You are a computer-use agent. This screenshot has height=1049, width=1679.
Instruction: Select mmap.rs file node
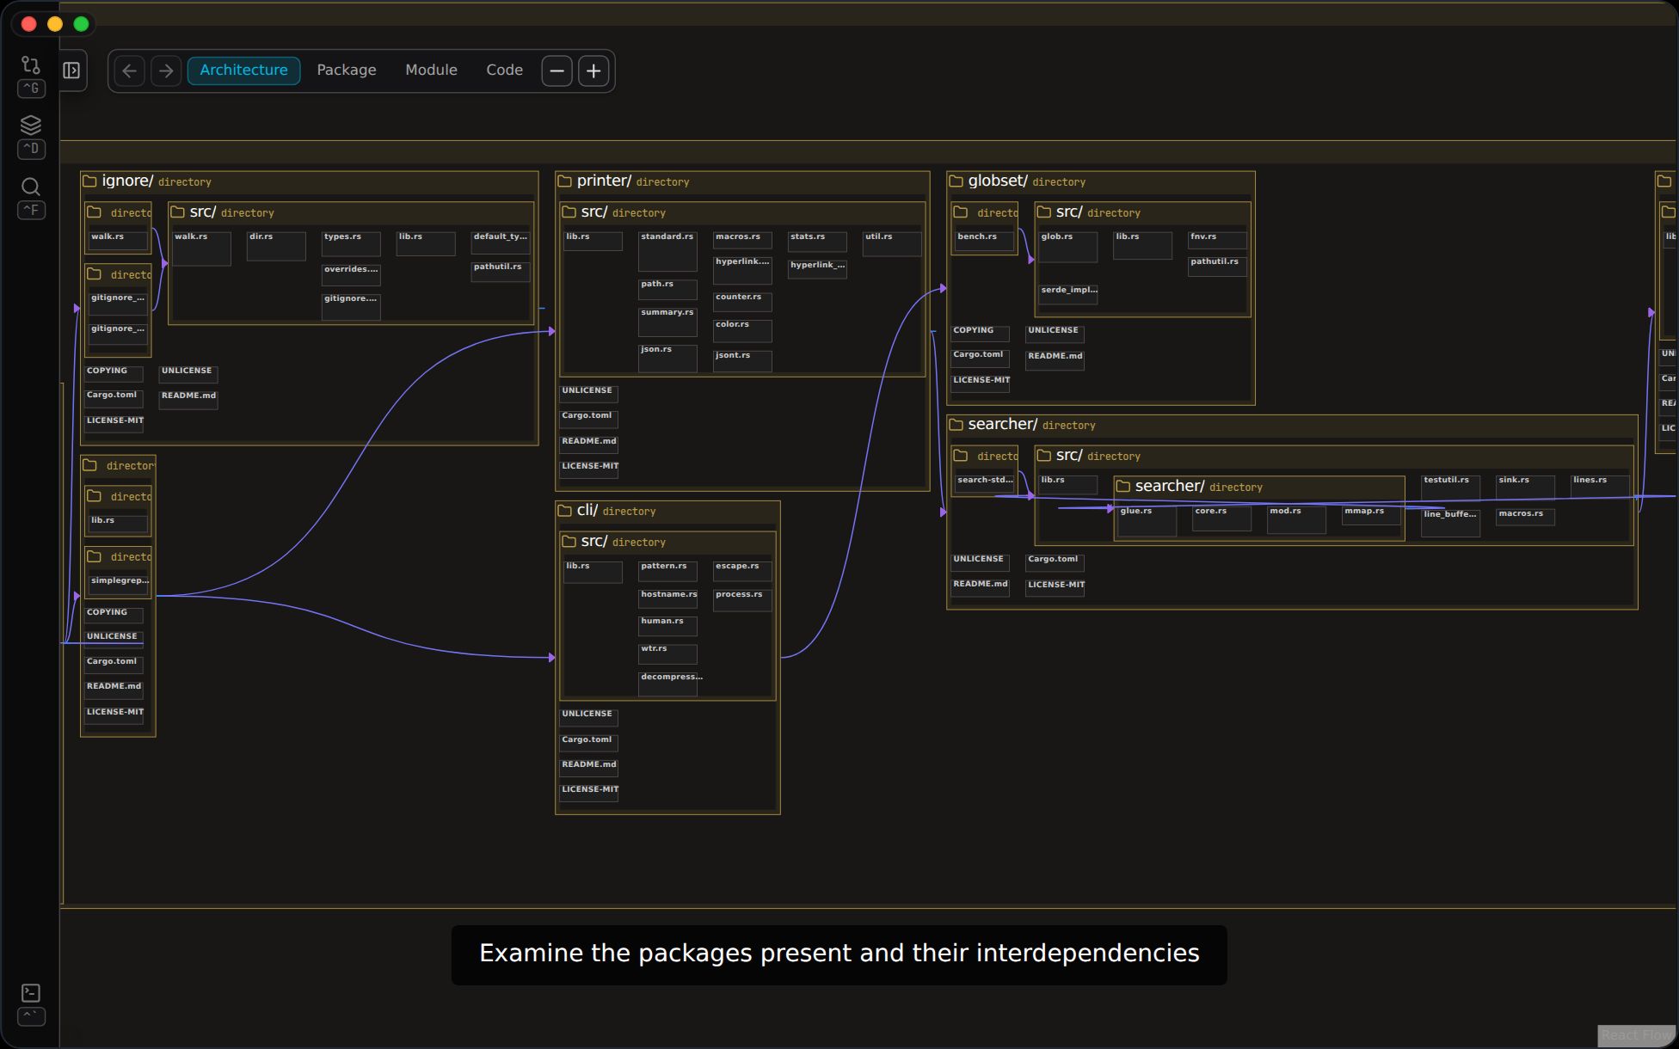point(1372,515)
